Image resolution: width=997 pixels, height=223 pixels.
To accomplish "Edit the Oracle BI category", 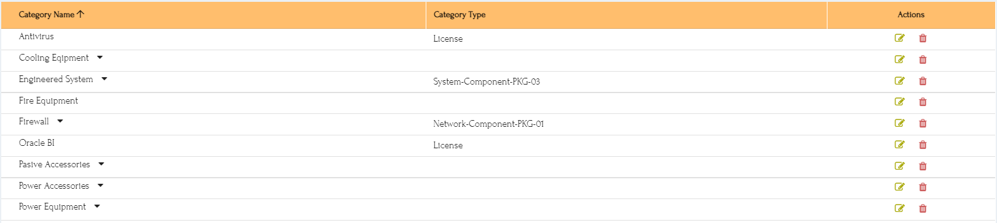I will click(899, 145).
